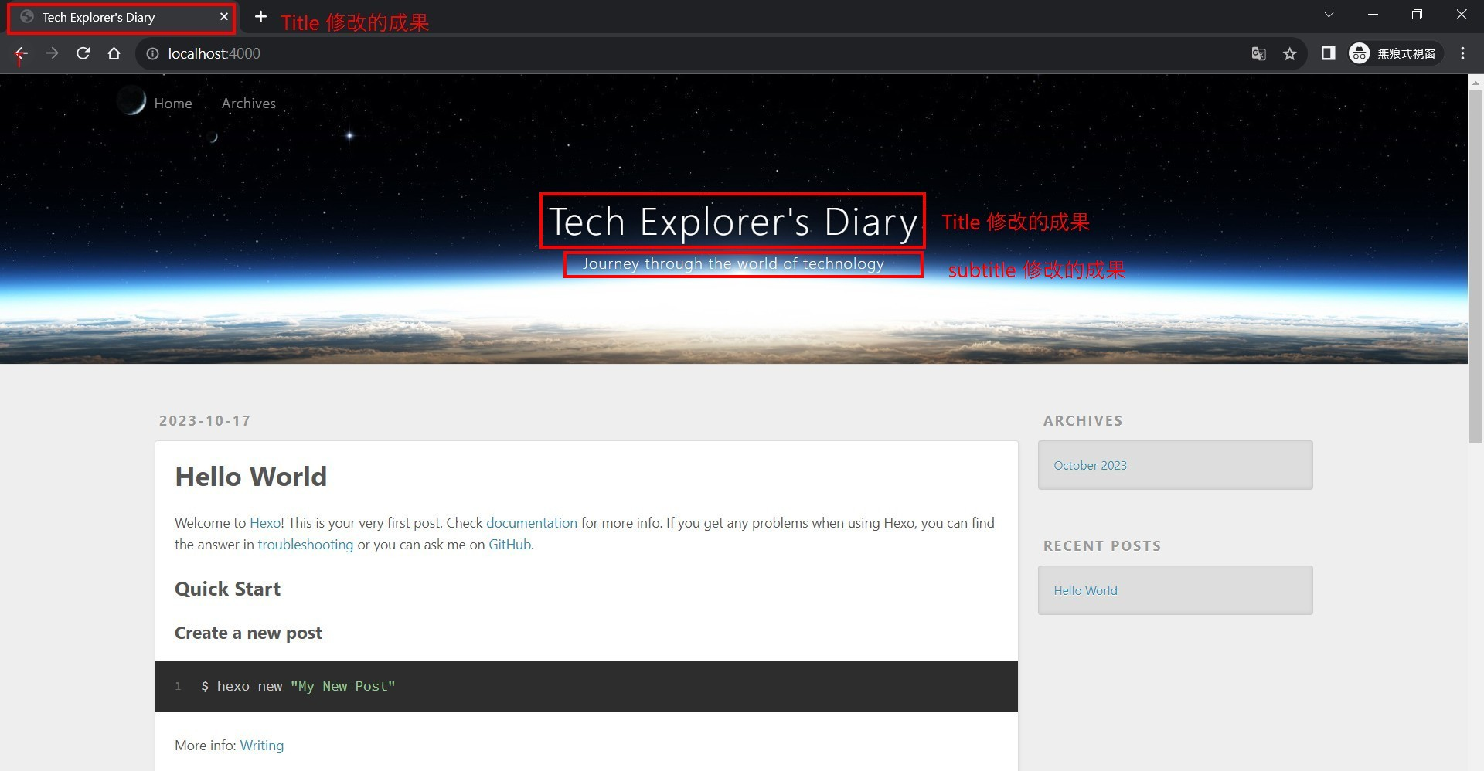Viewport: 1484px width, 771px height.
Task: Click the hexo new code line
Action: (x=298, y=686)
